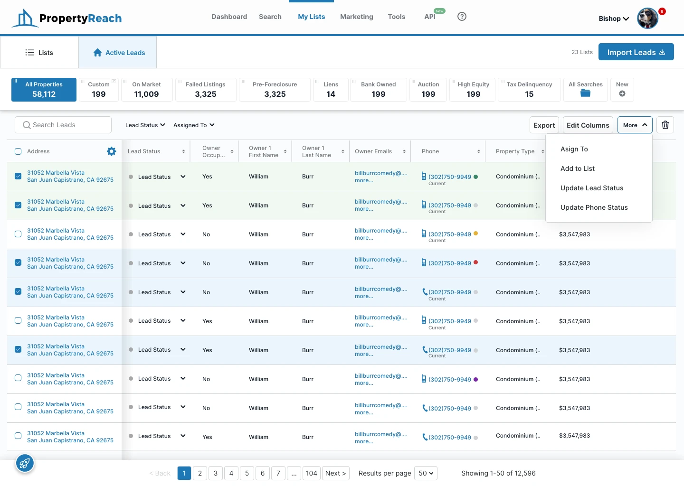
Task: Focus the Search Leads input field
Action: (63, 125)
